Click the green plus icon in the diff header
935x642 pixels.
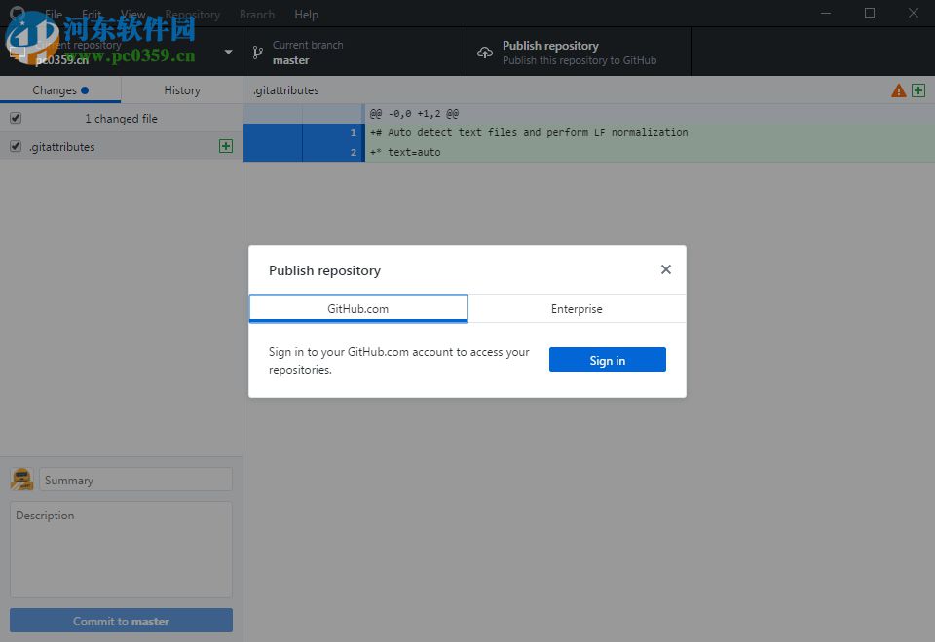click(917, 89)
